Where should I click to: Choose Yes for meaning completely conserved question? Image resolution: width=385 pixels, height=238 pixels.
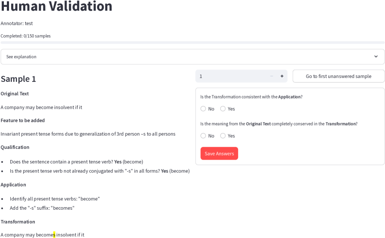pyautogui.click(x=223, y=136)
